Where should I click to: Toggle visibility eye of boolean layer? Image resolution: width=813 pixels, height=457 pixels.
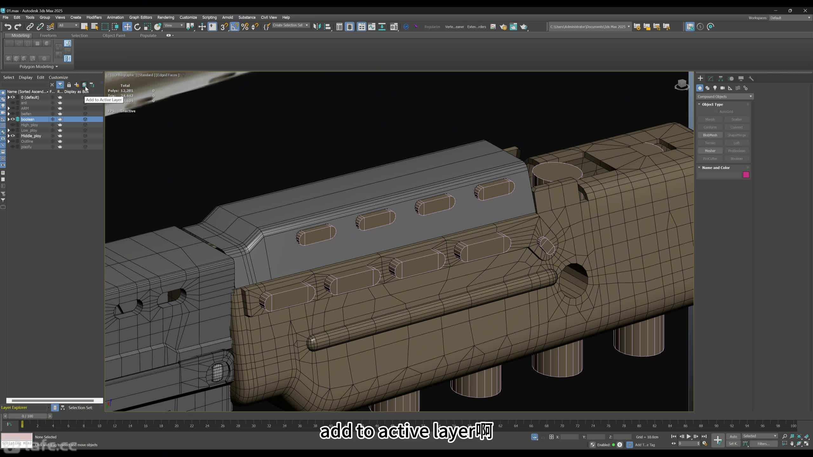click(13, 119)
